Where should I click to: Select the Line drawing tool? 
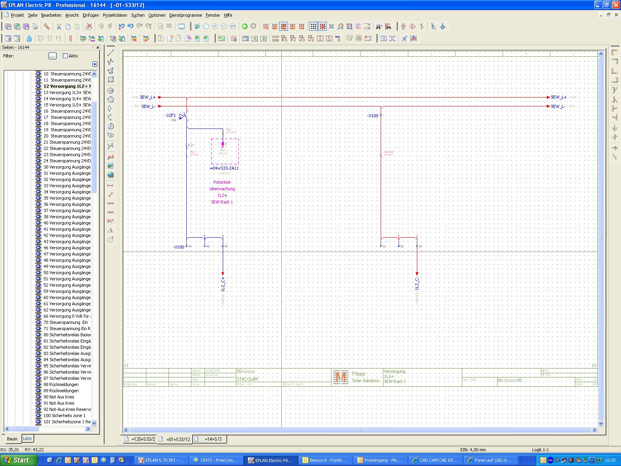point(111,52)
